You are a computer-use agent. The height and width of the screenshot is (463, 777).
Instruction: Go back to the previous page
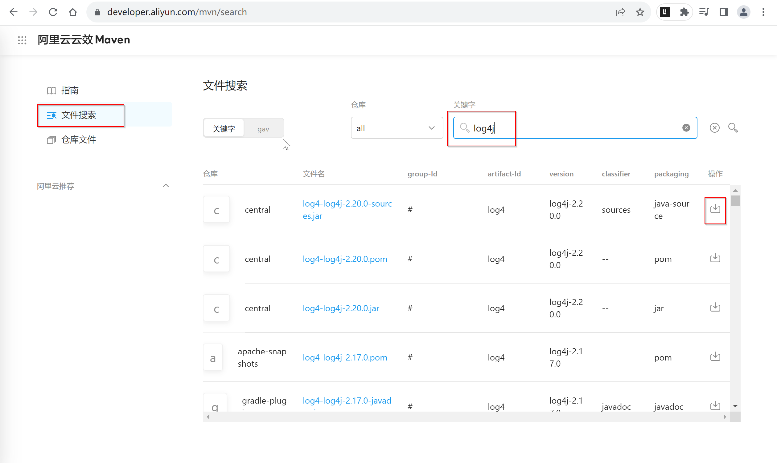(14, 12)
